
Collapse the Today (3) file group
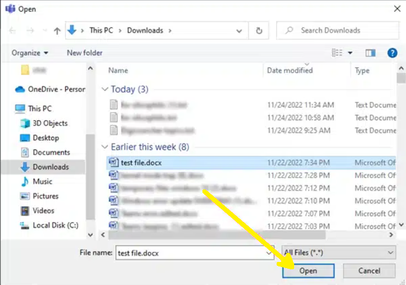coord(105,89)
